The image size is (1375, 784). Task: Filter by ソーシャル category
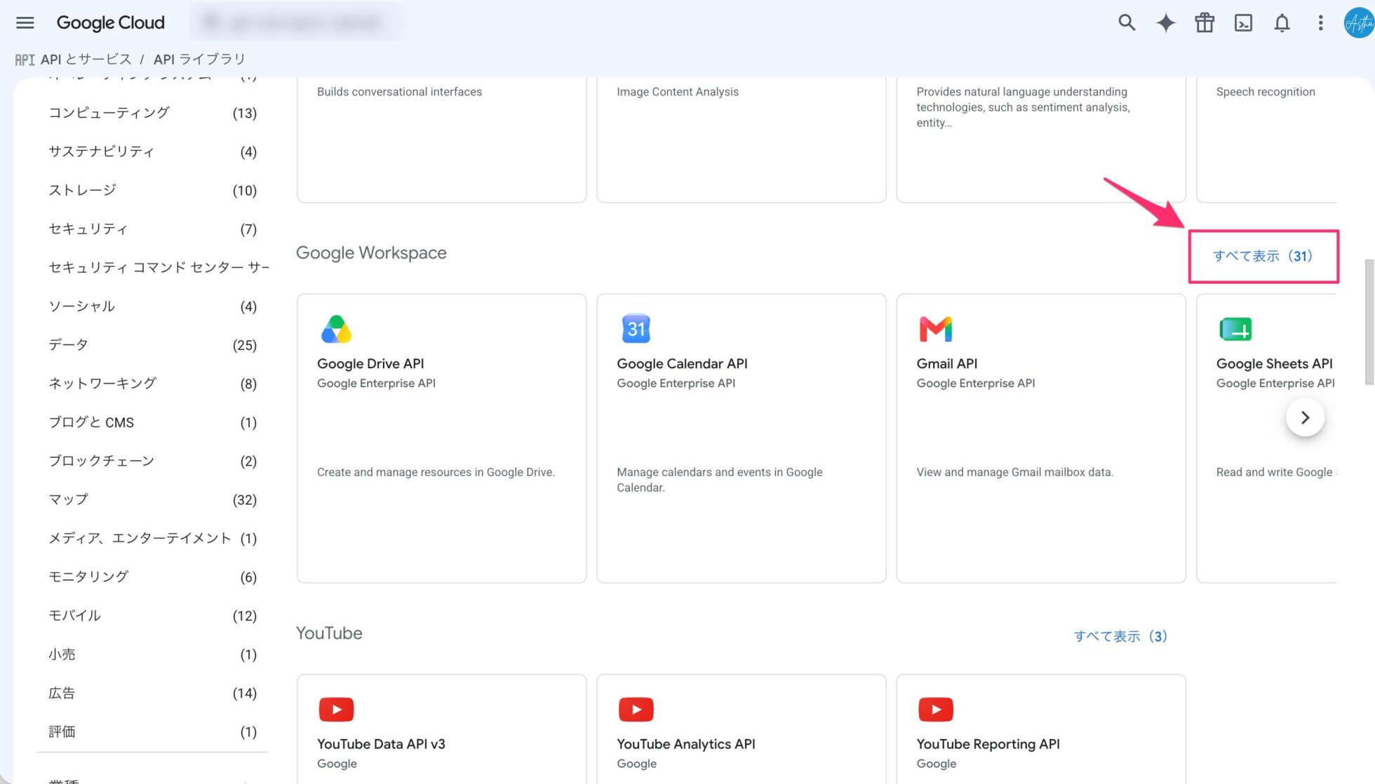tap(153, 306)
